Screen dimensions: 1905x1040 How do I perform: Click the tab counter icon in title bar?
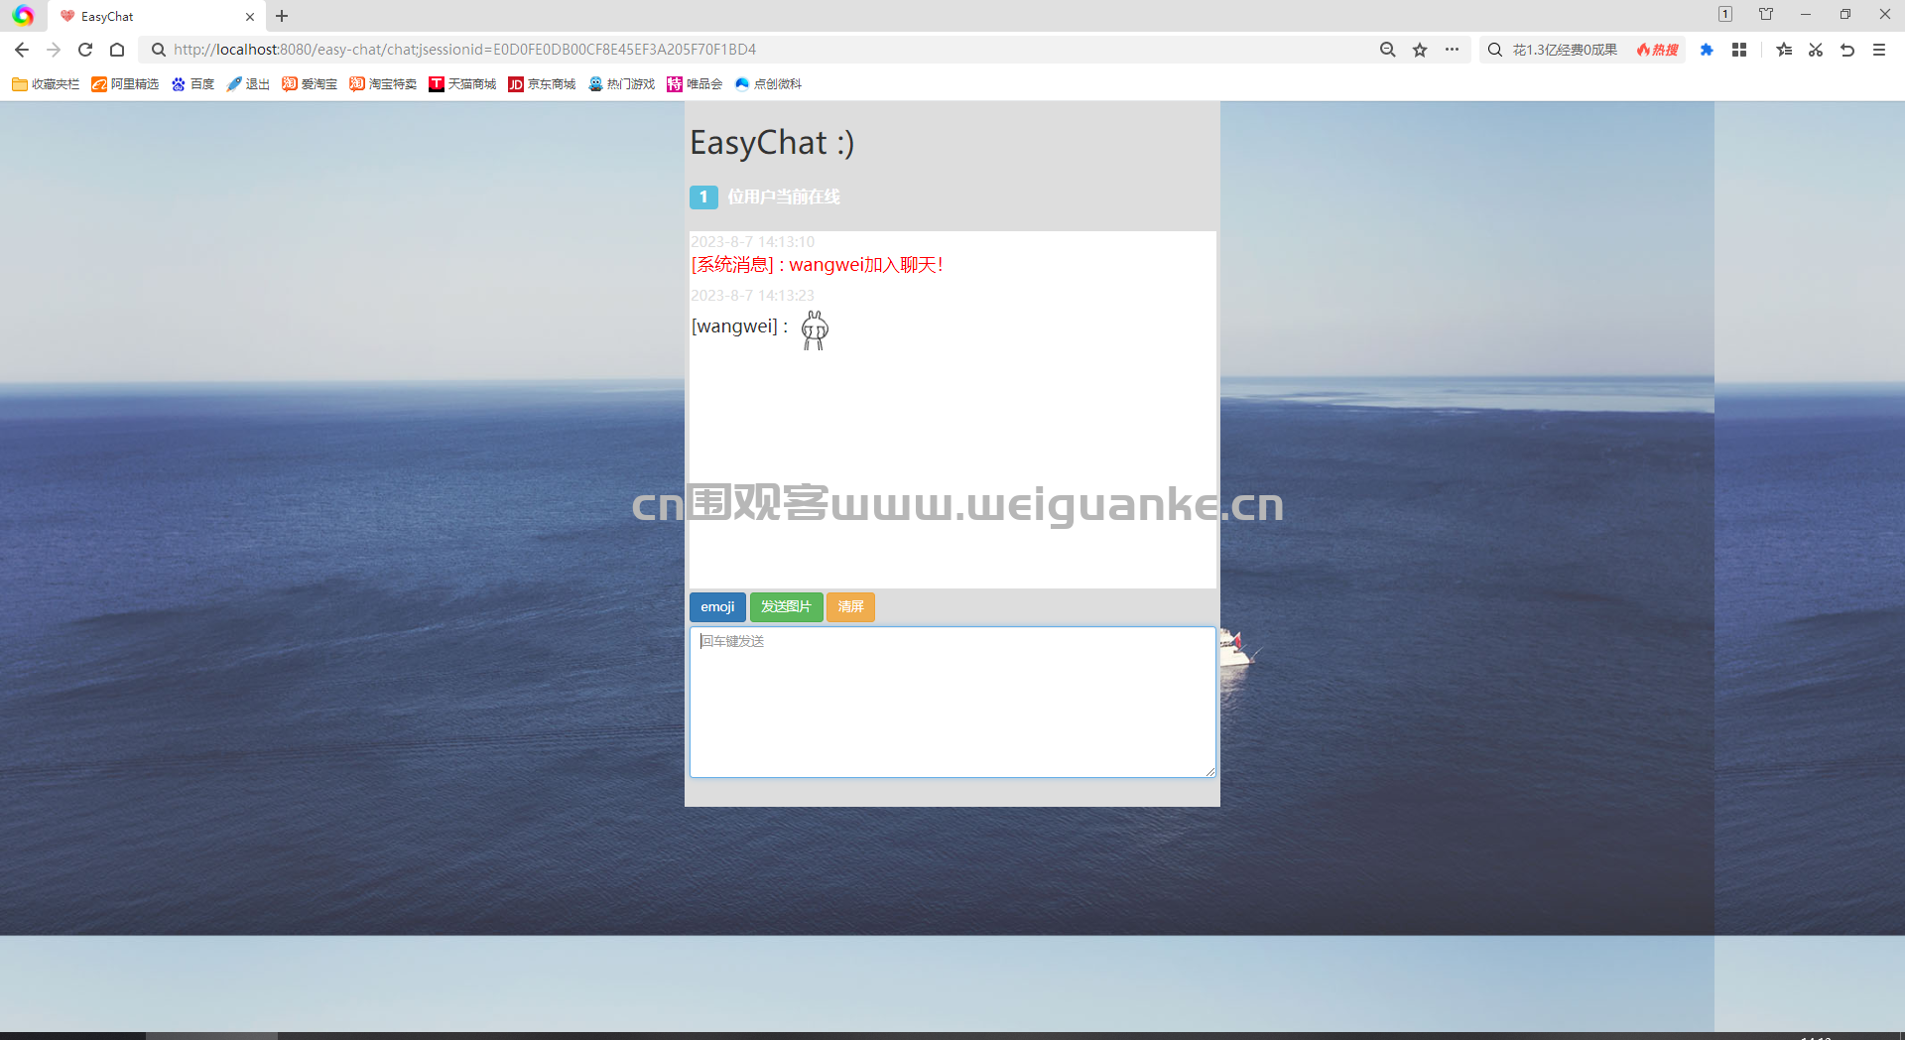[x=1725, y=14]
